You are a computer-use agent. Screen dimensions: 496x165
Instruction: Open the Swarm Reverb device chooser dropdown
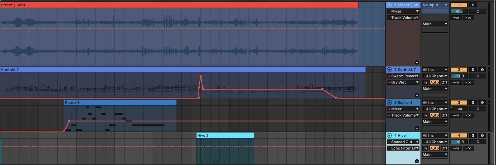click(403, 76)
